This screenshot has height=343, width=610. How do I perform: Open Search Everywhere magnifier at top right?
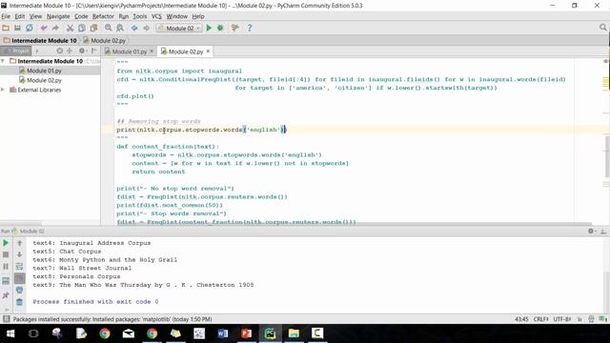tap(603, 28)
